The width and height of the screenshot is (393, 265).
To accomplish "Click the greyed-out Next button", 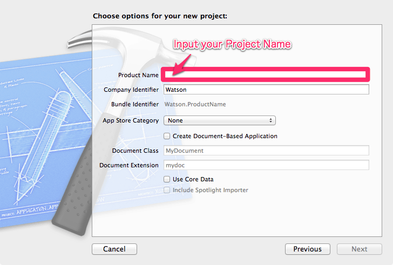I will pos(360,249).
